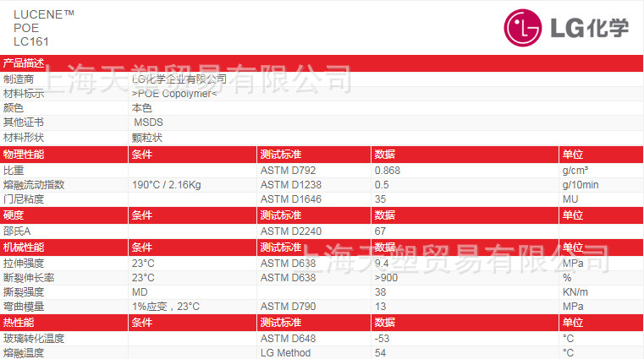The image size is (644, 359).
Task: Click the 颗粒状 material form value
Action: (147, 138)
